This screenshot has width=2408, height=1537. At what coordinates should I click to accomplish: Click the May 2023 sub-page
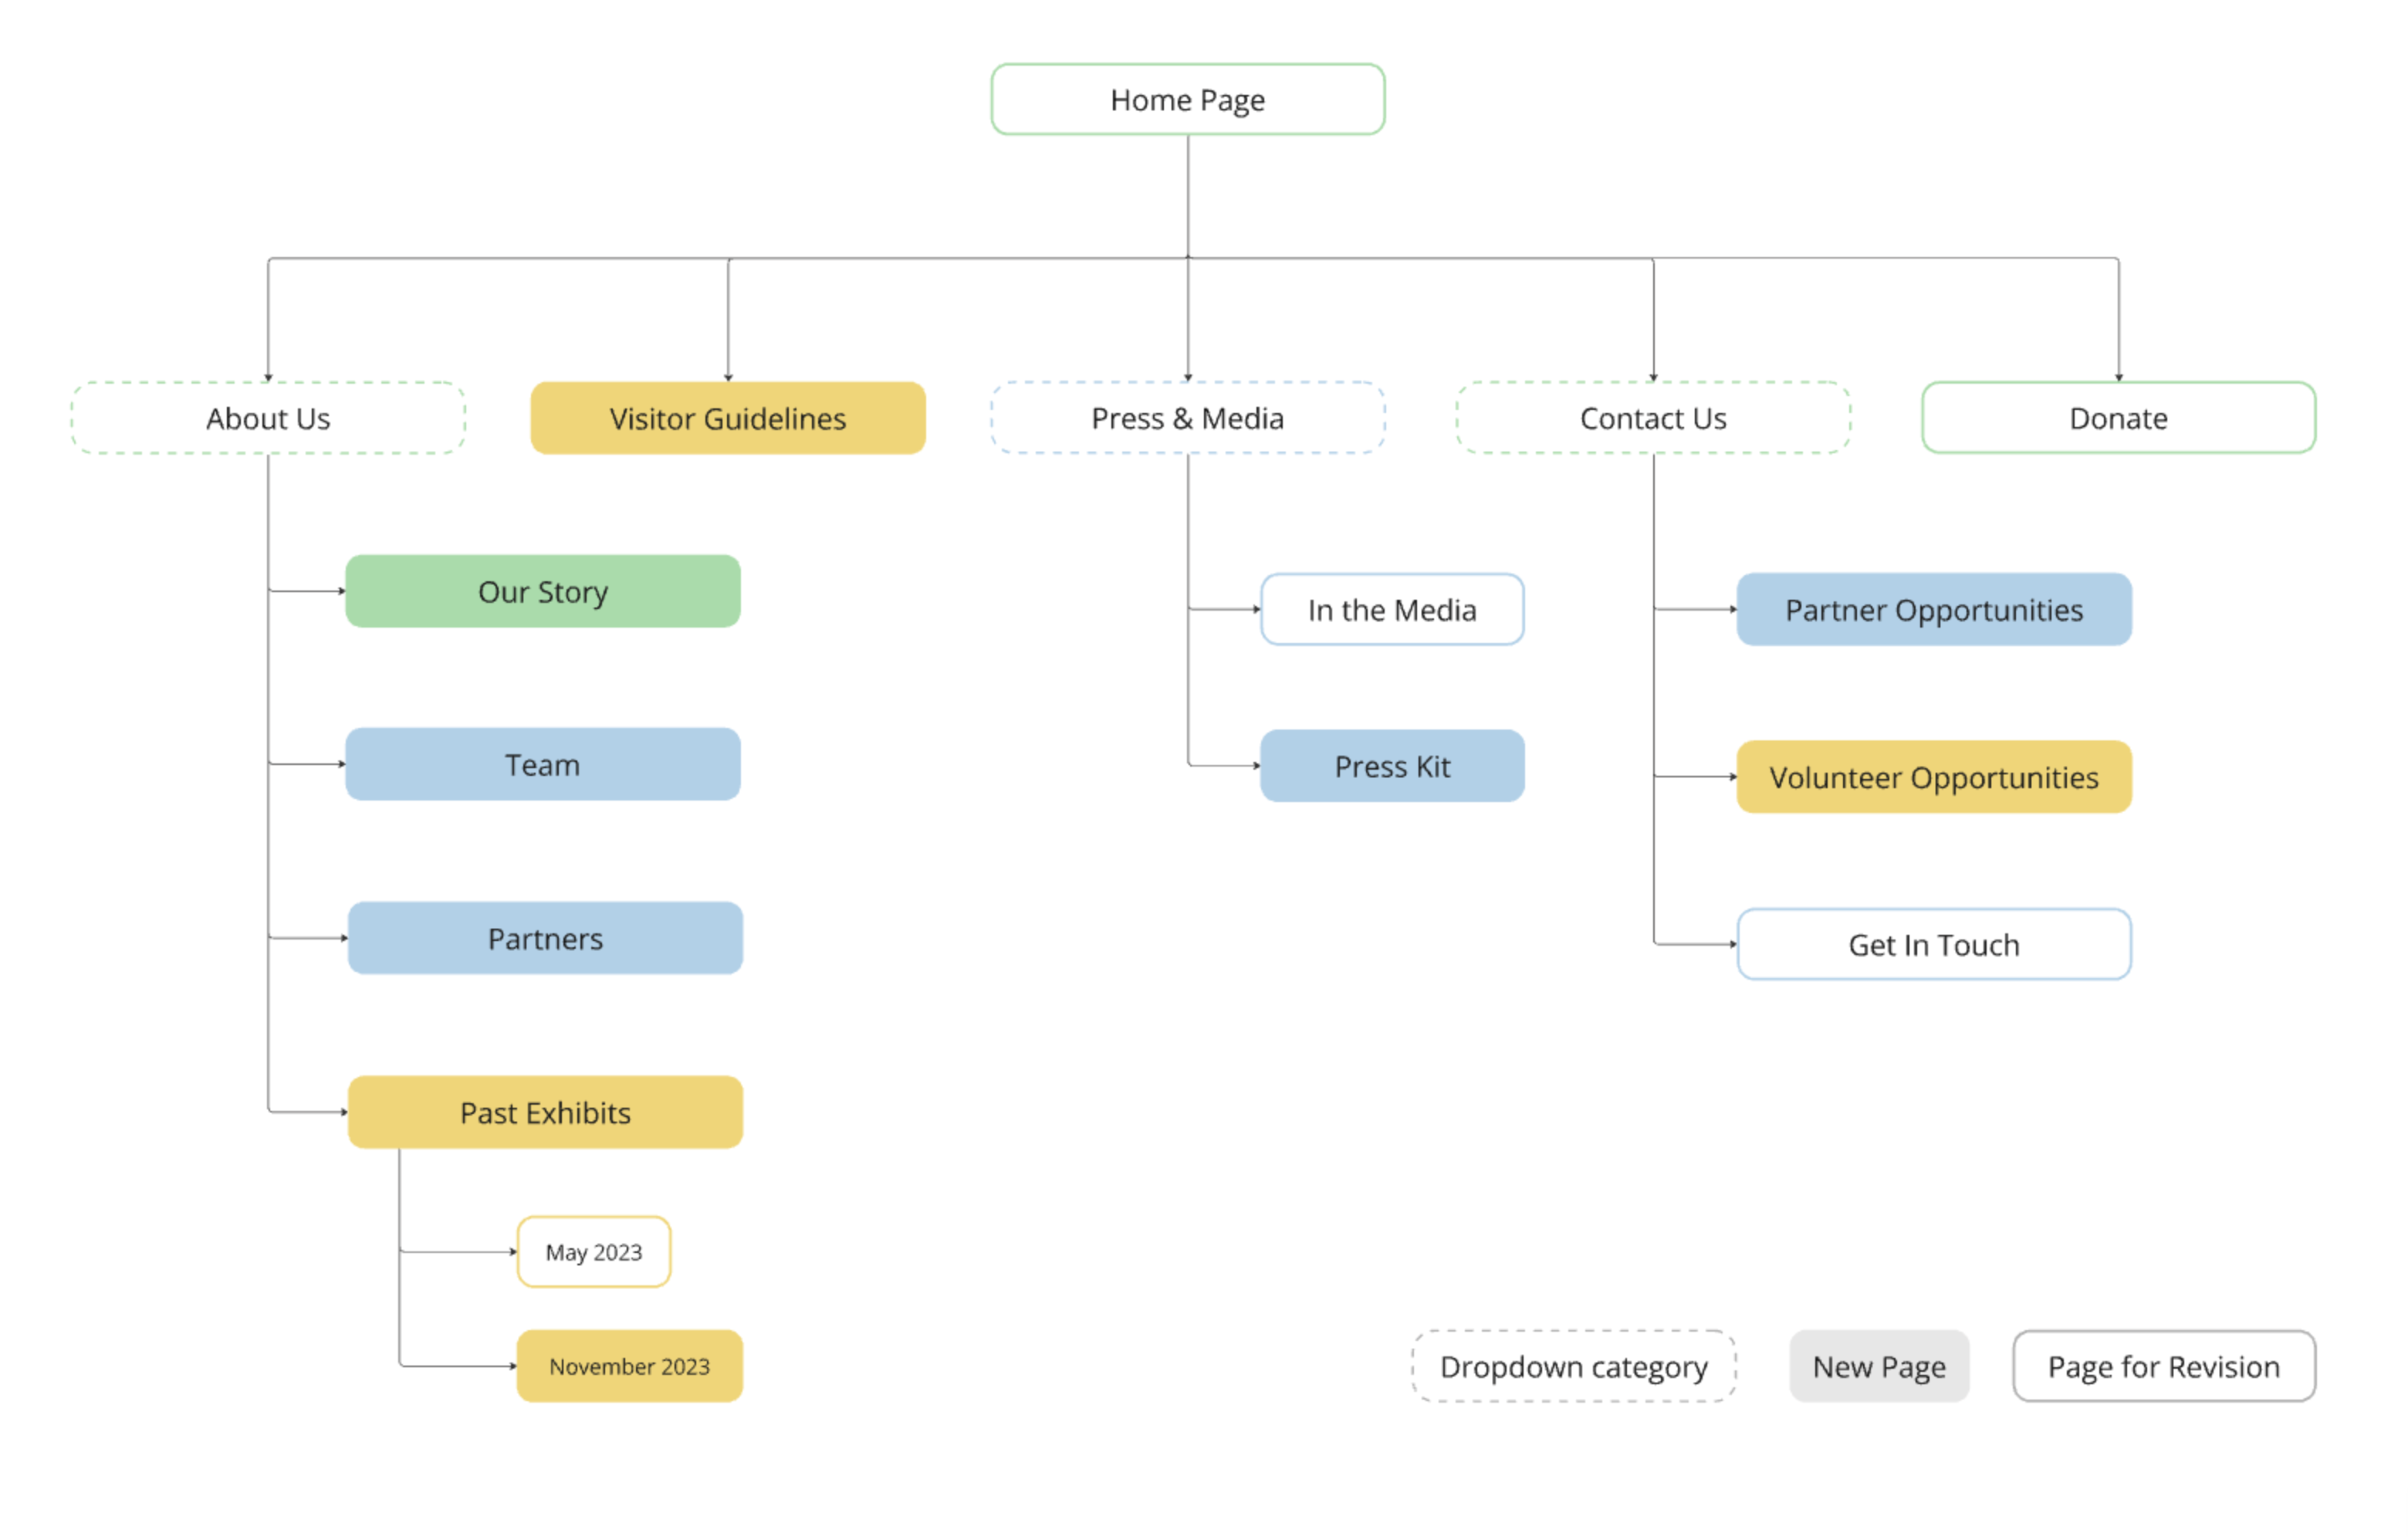593,1251
